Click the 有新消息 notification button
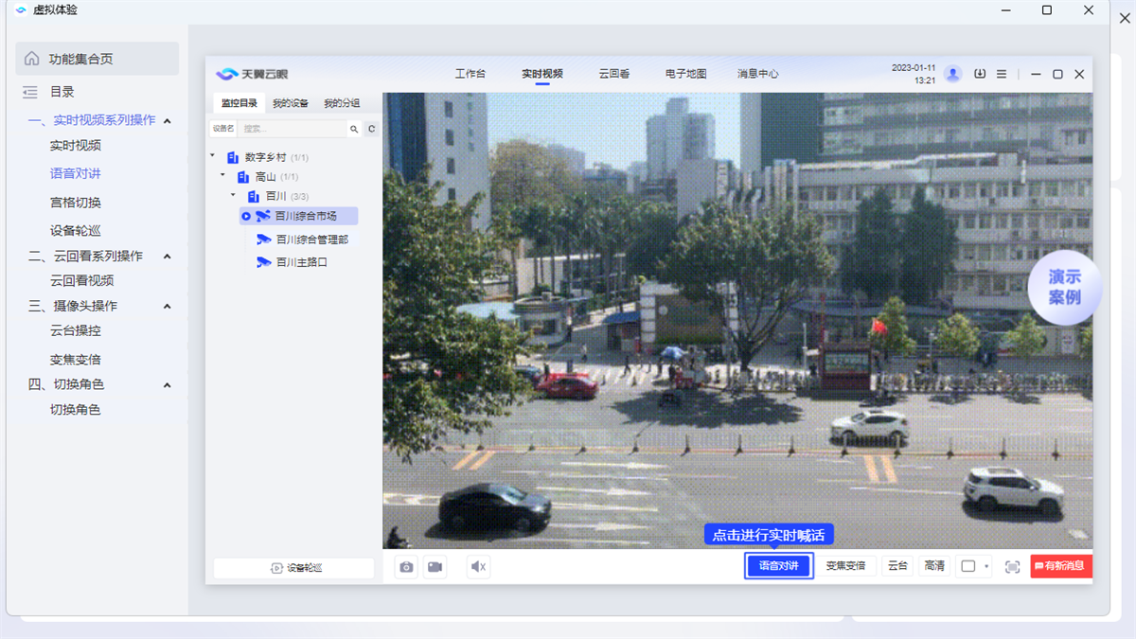1136x639 pixels. tap(1060, 566)
